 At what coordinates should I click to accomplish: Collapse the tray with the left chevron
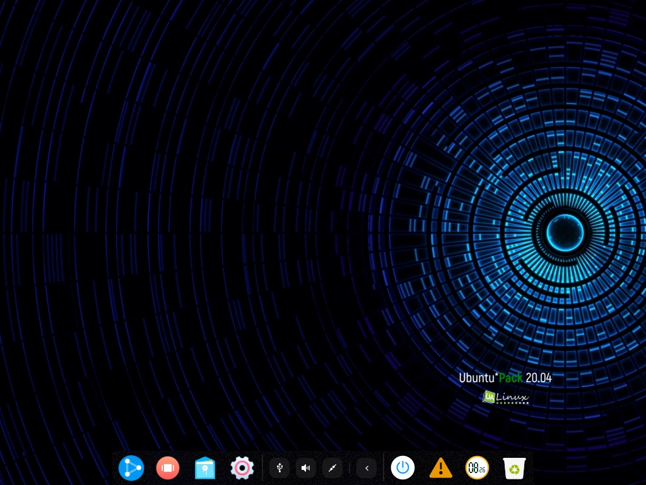point(367,468)
